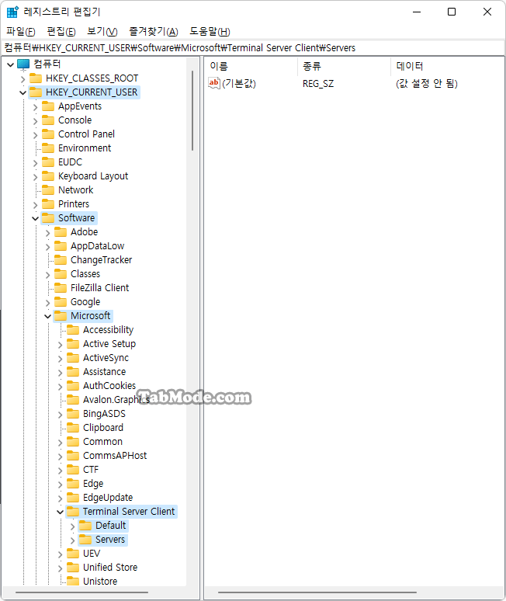Expand the Unified Store key

coord(60,568)
